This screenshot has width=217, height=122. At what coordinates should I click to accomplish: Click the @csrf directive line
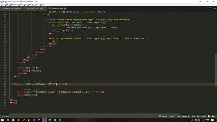(x=56, y=41)
